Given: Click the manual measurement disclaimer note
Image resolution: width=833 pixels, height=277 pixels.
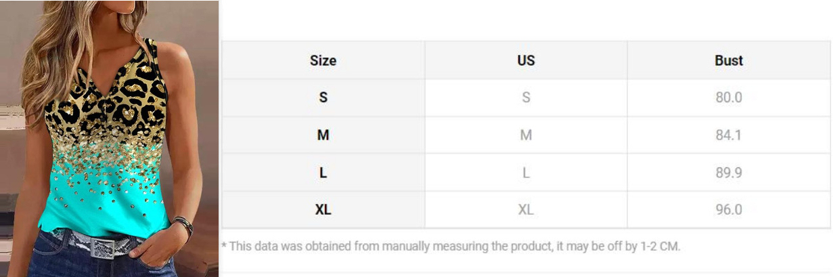Looking at the screenshot, I should pos(451,247).
